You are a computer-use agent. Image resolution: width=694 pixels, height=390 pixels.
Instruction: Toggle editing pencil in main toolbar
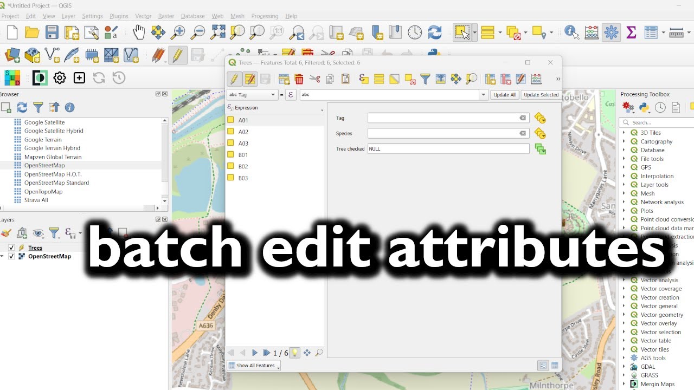pyautogui.click(x=177, y=55)
